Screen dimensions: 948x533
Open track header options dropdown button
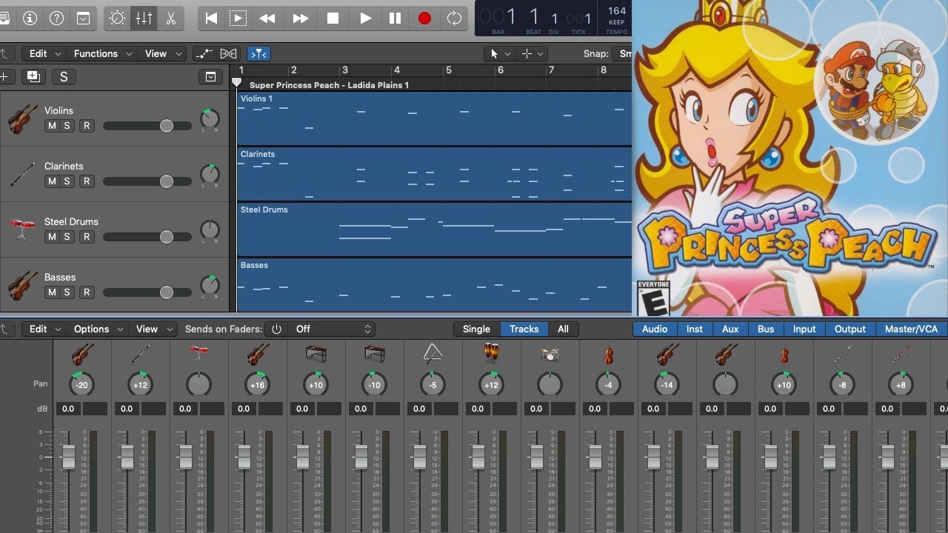point(210,76)
